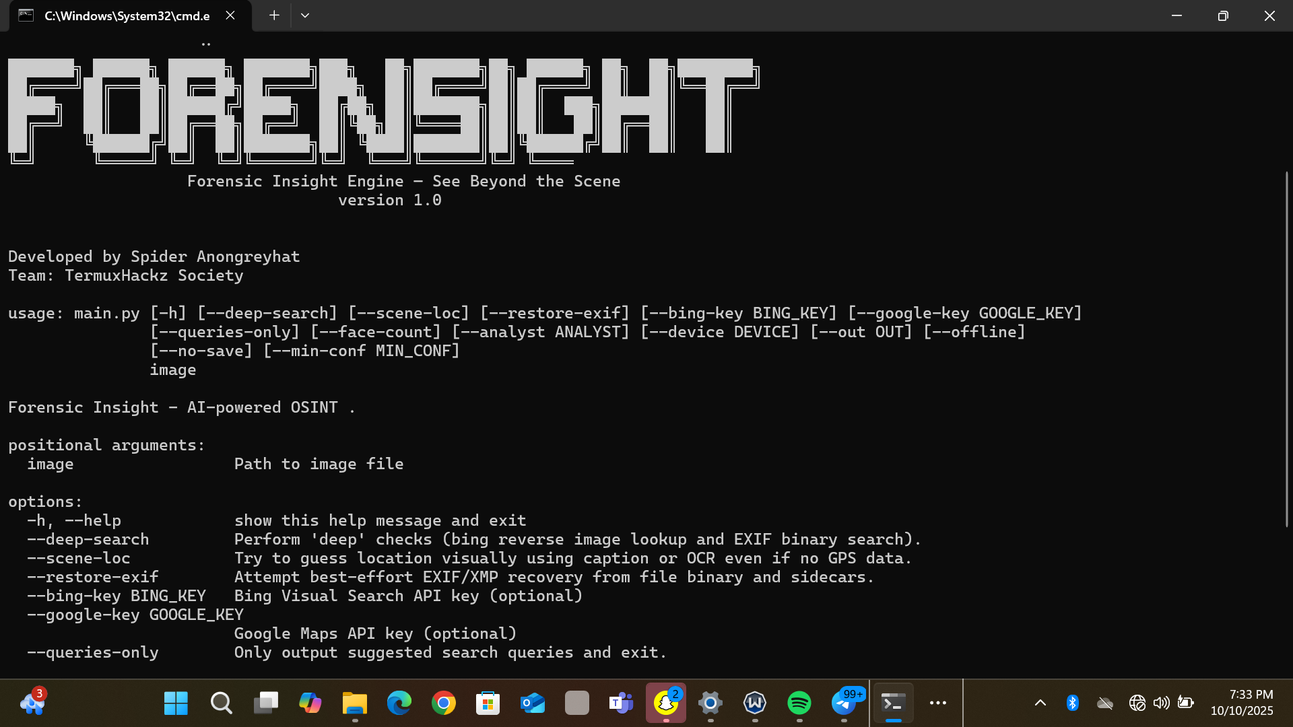Open the volume control flyout
This screenshot has height=727, width=1293.
click(1161, 703)
